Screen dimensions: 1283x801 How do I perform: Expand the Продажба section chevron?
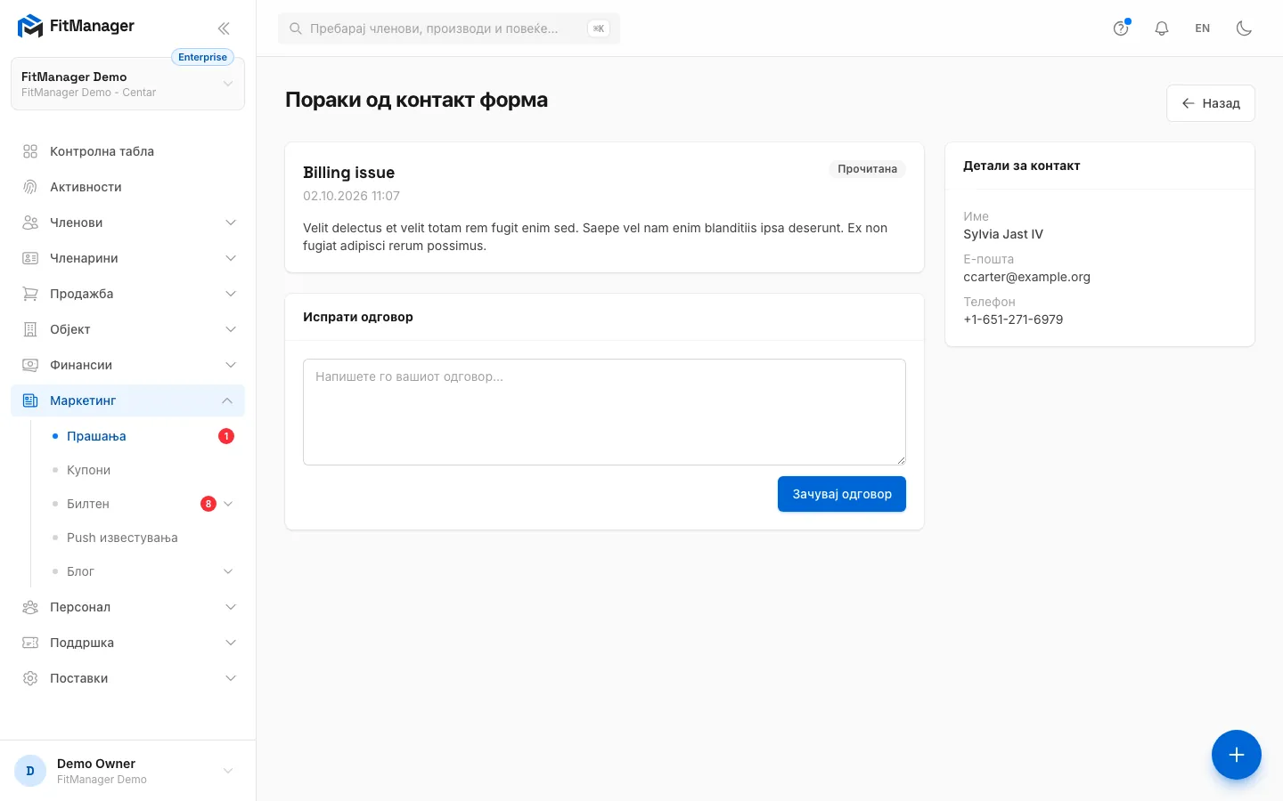click(231, 294)
